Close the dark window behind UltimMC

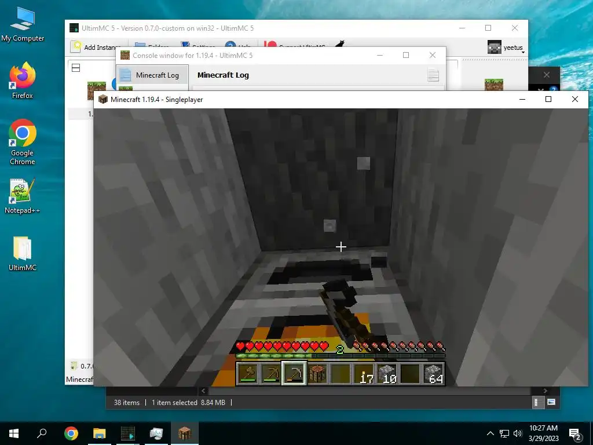click(547, 75)
